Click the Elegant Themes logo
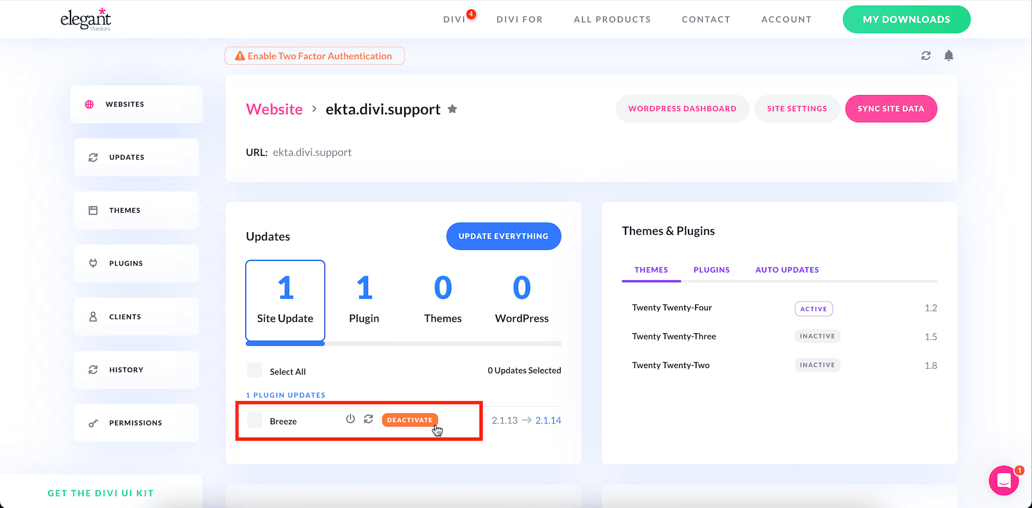 point(86,19)
